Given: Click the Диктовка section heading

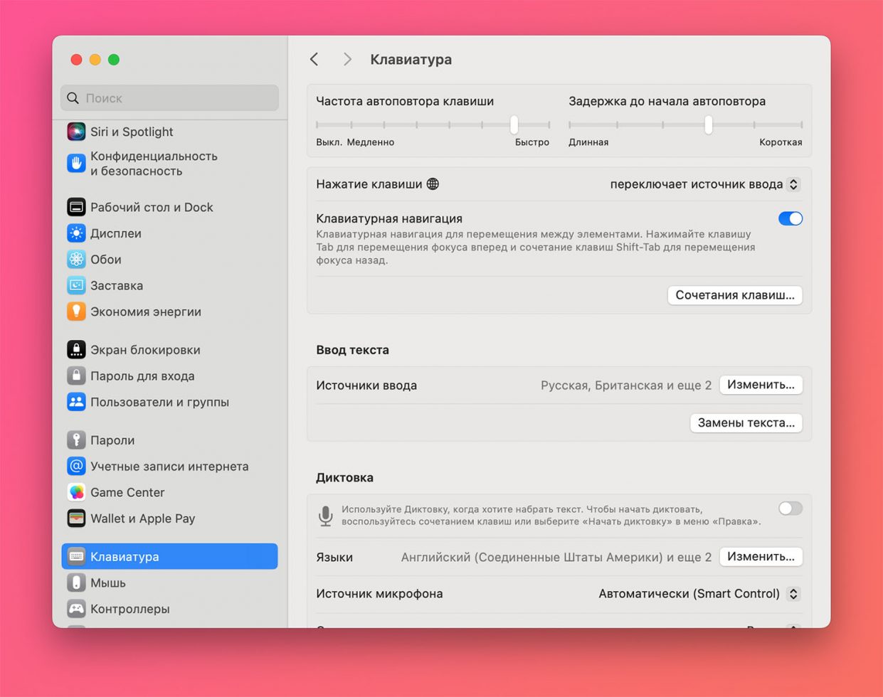Looking at the screenshot, I should pos(344,477).
